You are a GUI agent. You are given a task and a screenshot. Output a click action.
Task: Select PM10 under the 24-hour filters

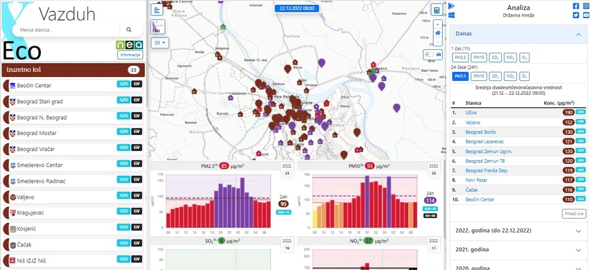[479, 76]
